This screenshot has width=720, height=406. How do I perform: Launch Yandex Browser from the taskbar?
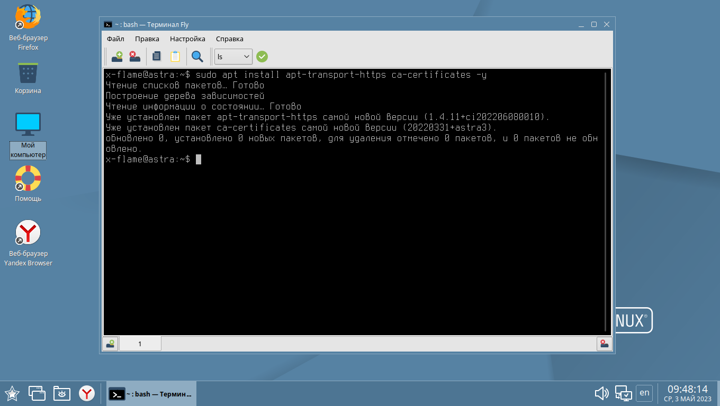pyautogui.click(x=87, y=393)
